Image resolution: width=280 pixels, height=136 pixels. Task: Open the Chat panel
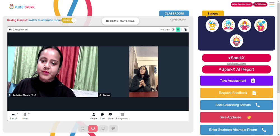coord(102,116)
